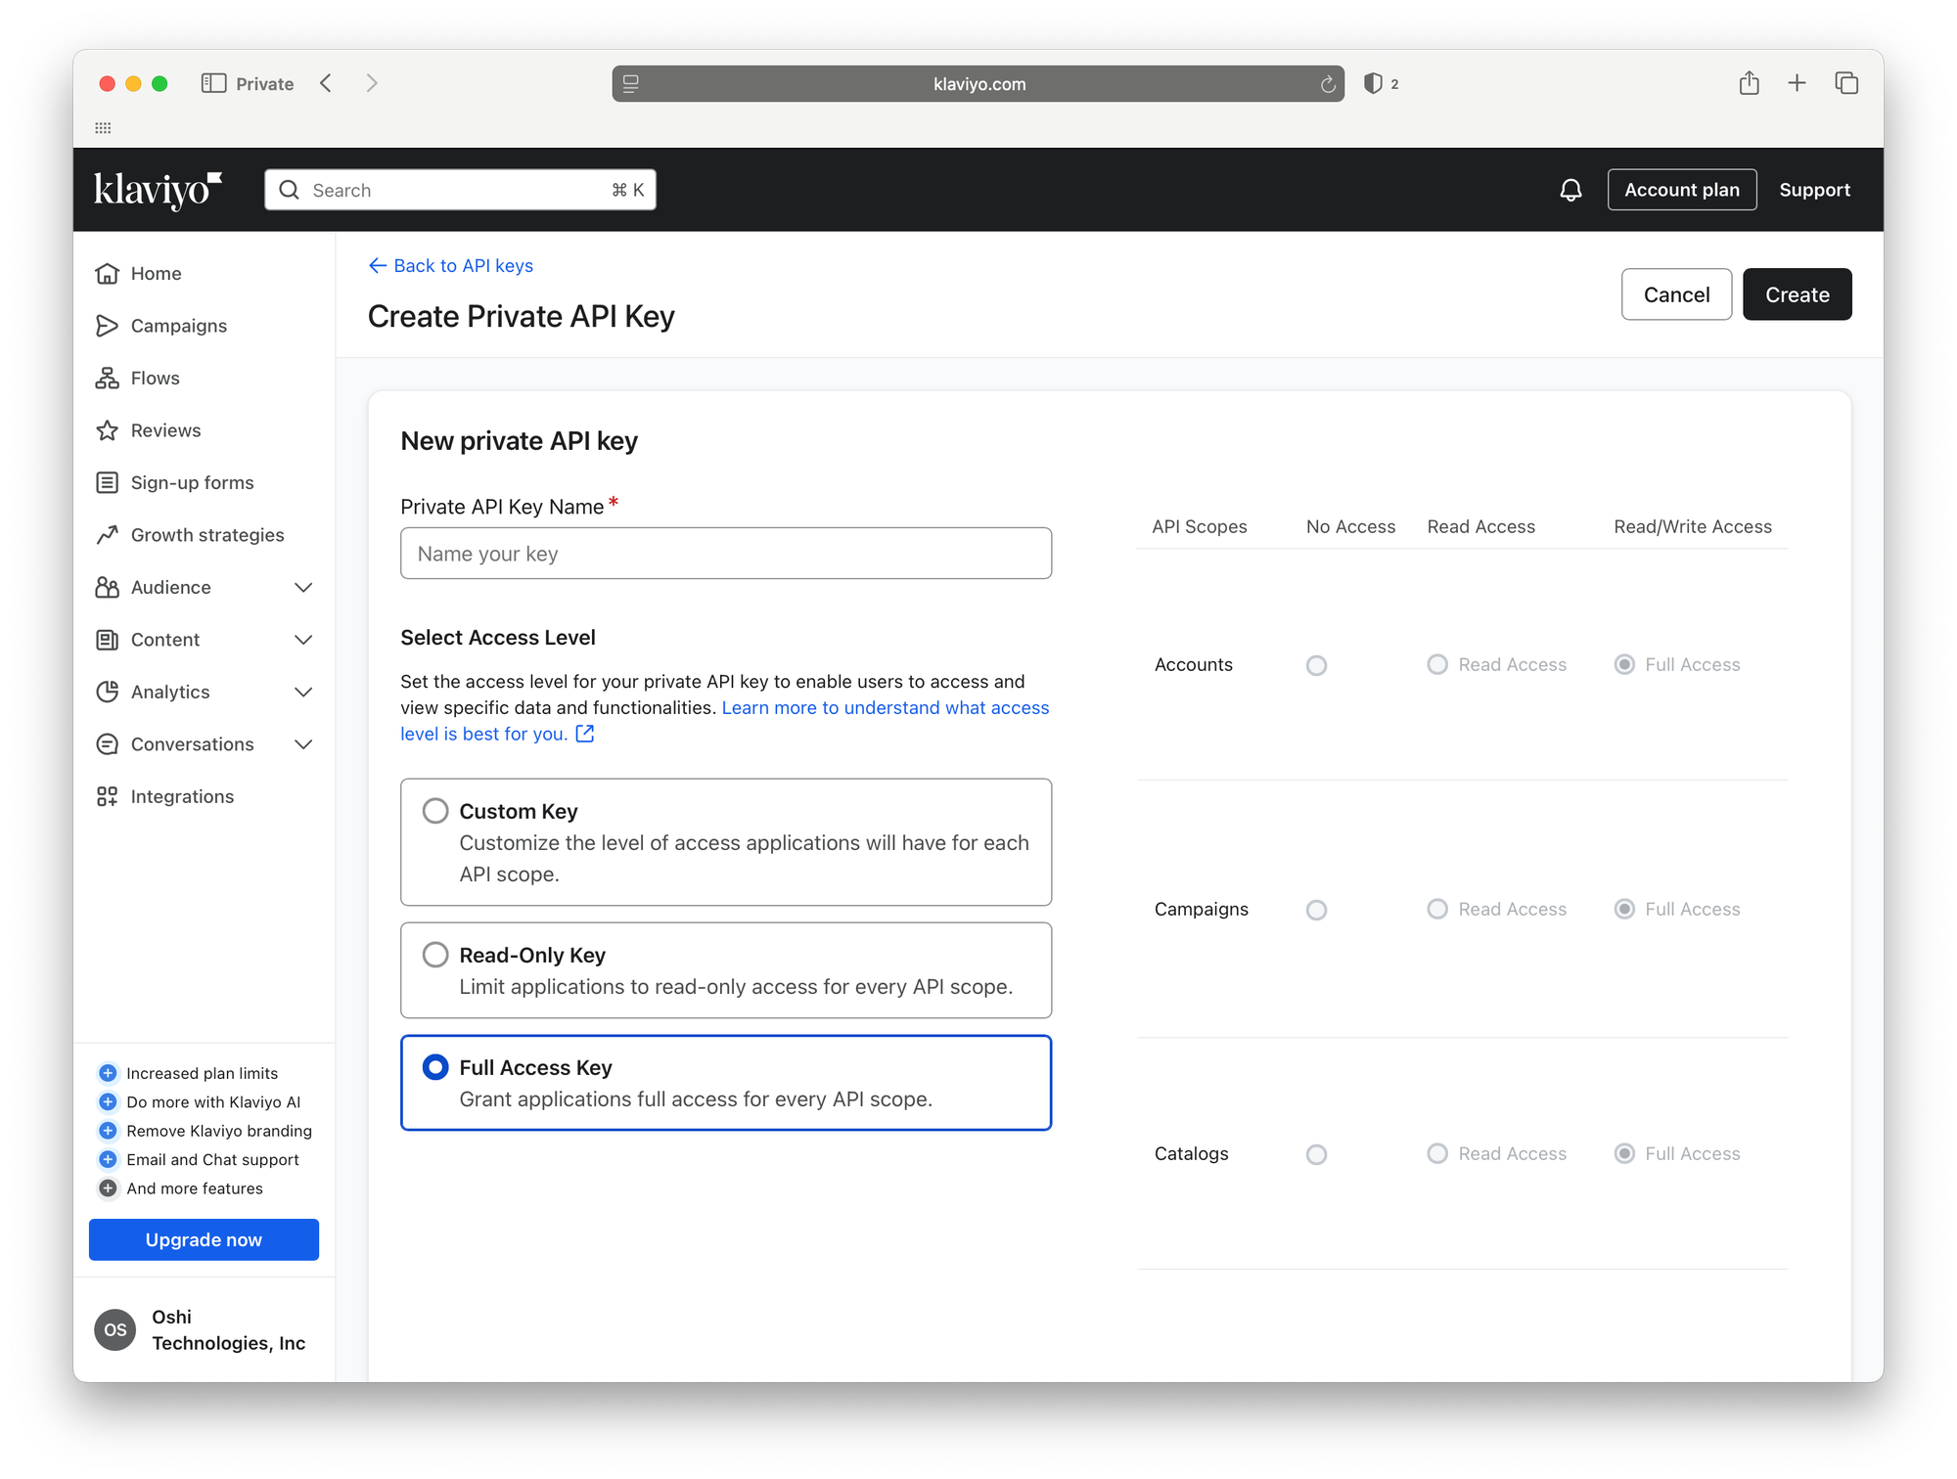Click the Sign-up forms icon
Viewport: 1957px width, 1479px height.
click(108, 483)
